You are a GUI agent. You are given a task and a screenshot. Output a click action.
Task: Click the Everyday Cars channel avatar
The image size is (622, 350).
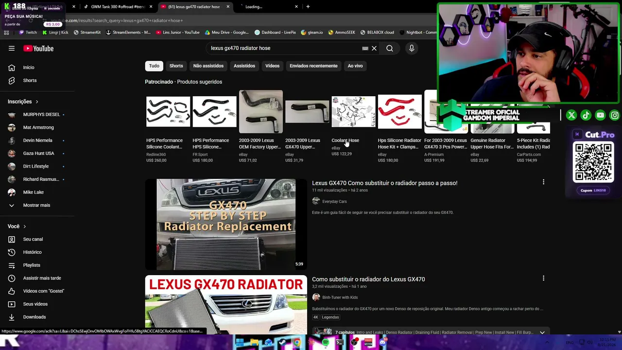pos(316,201)
